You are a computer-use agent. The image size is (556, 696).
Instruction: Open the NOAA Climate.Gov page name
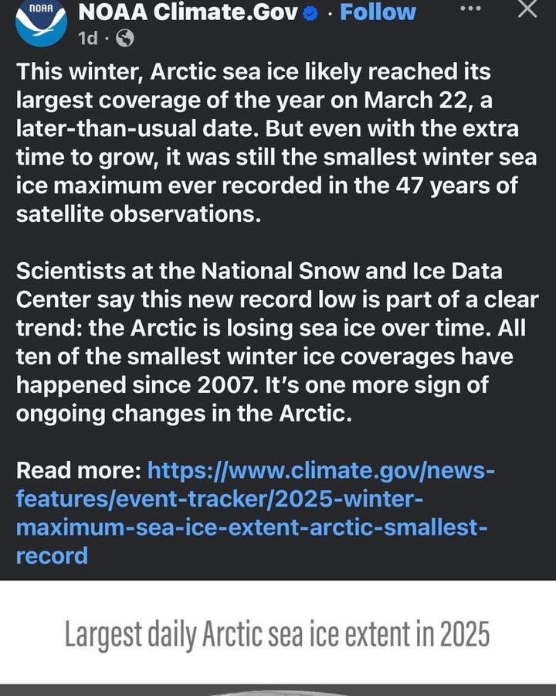(188, 12)
